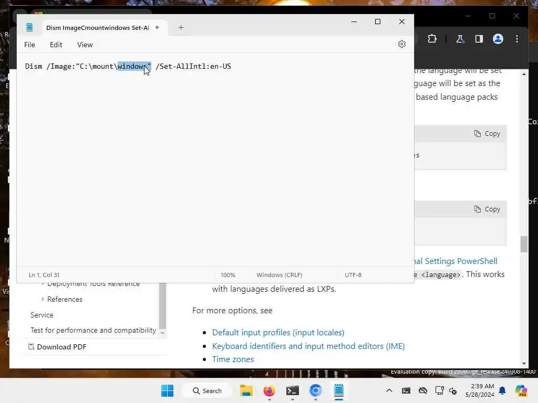Screen dimensions: 538x403
Task: Open File Explorer from taskbar
Action: click(x=246, y=390)
